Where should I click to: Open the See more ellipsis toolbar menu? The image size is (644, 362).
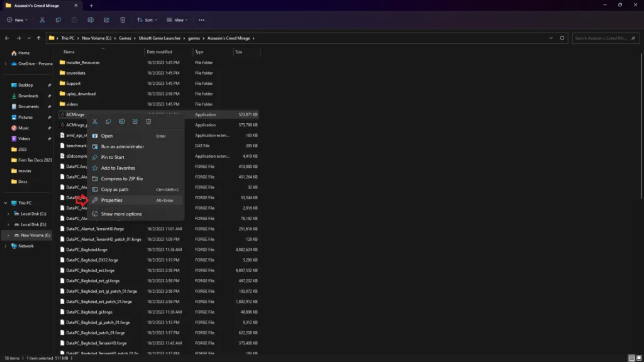click(201, 19)
